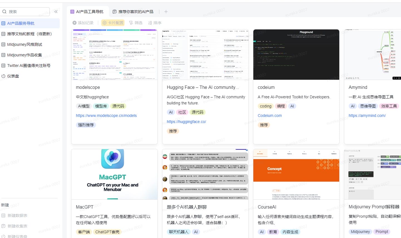Open Twitter AI圈值得关注账号 in sidebar
This screenshot has height=238, width=401.
point(30,66)
